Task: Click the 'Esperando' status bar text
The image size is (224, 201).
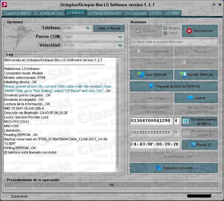Action: point(19,196)
